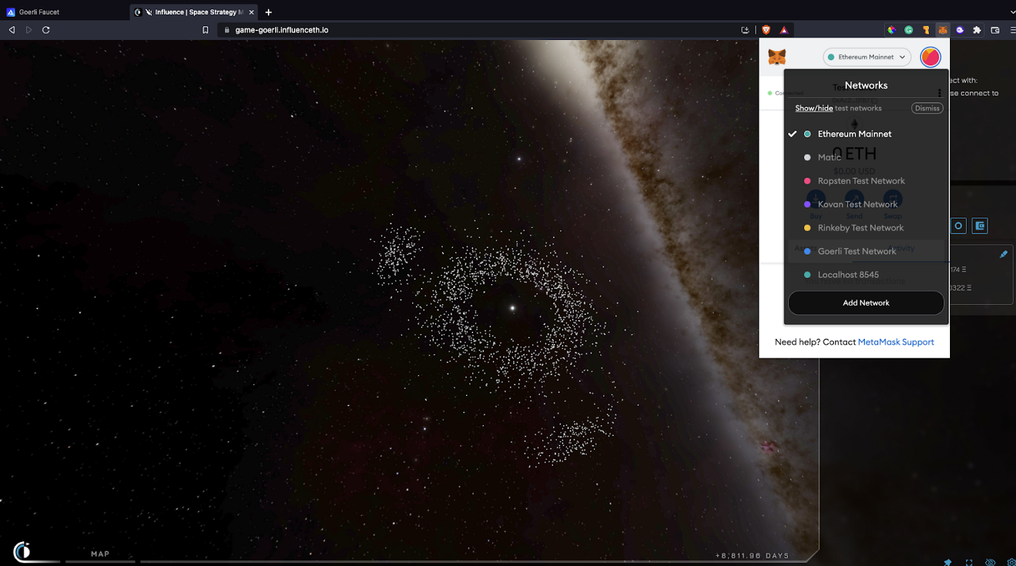Click the rainbow color wheel extension icon
1016x566 pixels.
pyautogui.click(x=891, y=30)
